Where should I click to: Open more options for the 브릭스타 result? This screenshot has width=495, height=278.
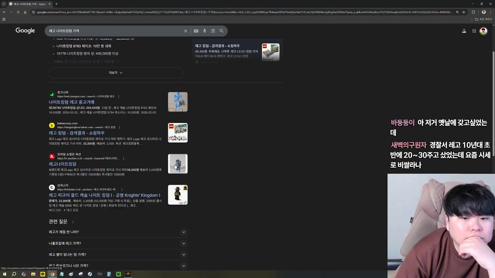[122, 190]
